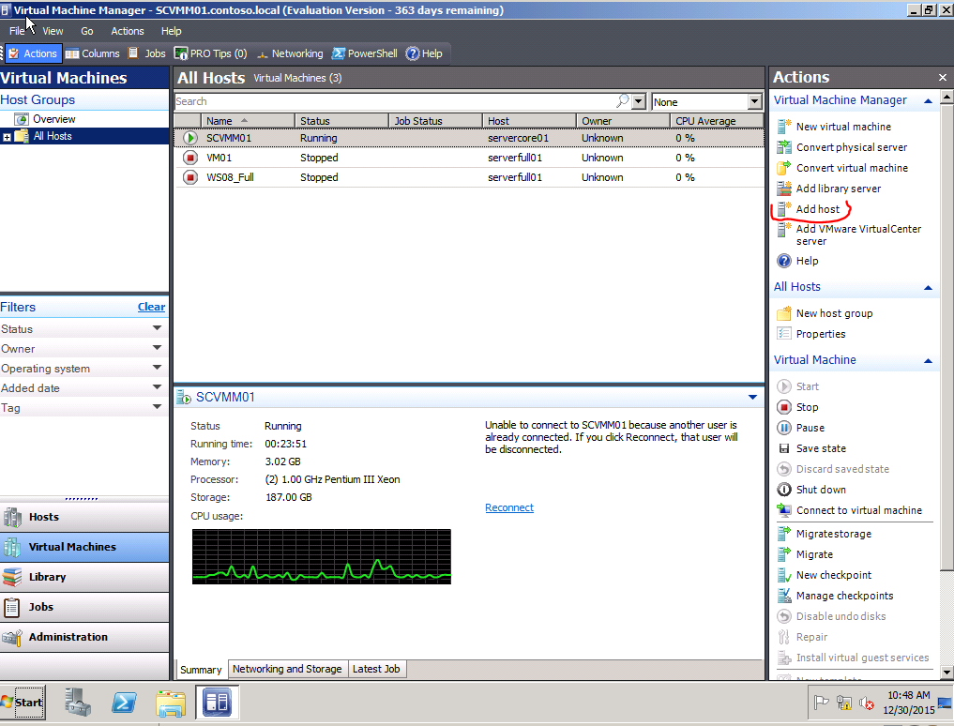Open the View menu
The height and width of the screenshot is (726, 954).
coord(53,31)
